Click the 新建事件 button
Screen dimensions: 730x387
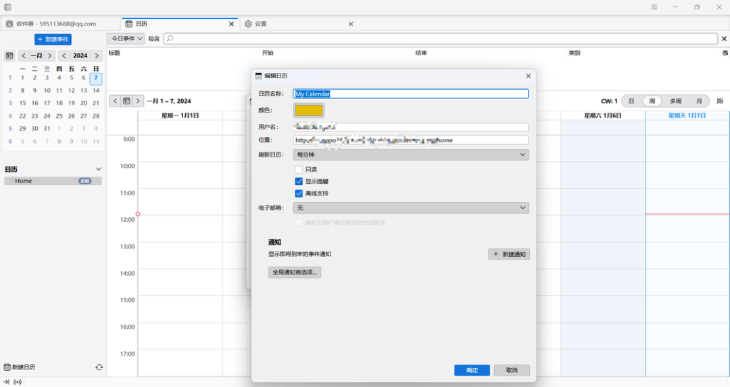[x=53, y=40]
